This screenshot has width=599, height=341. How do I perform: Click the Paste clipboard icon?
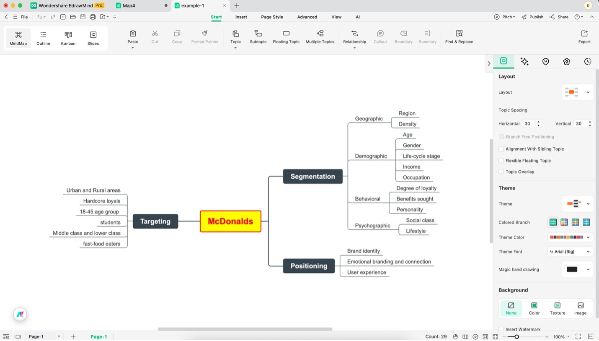[x=133, y=33]
